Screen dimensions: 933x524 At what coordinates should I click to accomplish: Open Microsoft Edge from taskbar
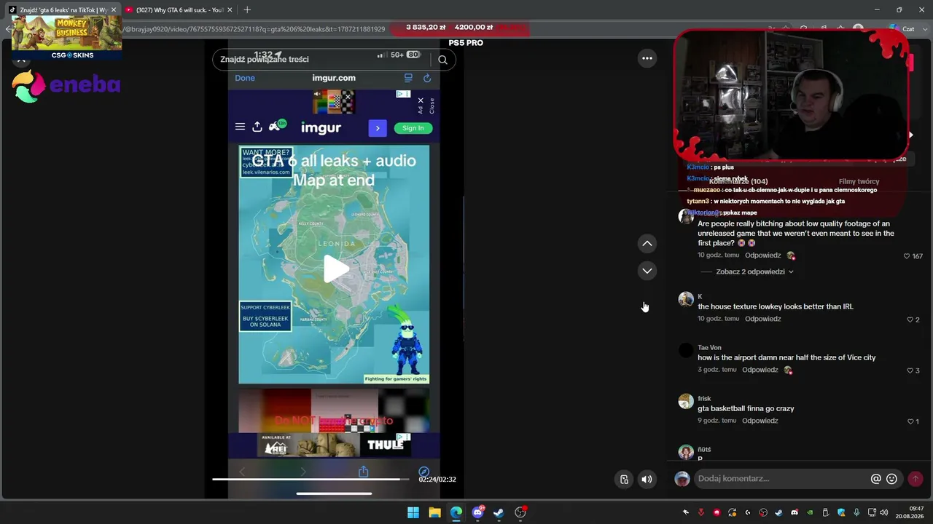coord(456,512)
